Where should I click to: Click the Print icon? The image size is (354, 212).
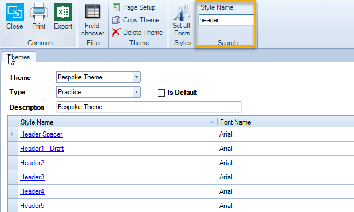coord(39,16)
